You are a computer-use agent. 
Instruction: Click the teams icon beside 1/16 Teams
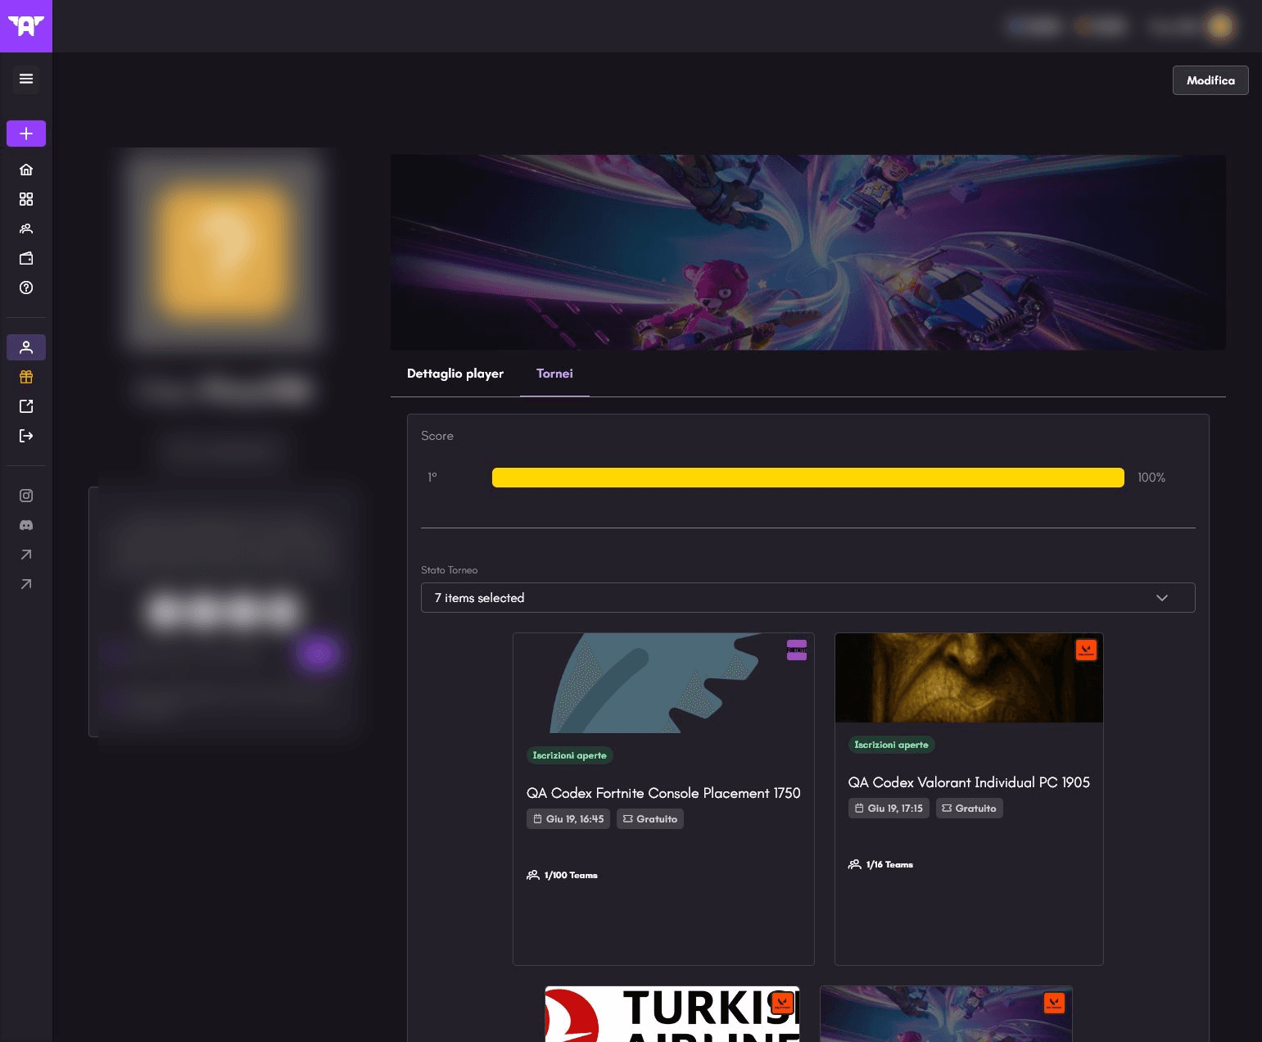(855, 864)
